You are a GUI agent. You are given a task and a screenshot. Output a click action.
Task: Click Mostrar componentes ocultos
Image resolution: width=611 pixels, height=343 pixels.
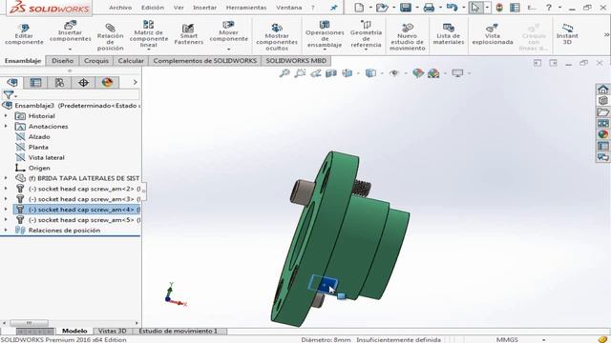(277, 37)
